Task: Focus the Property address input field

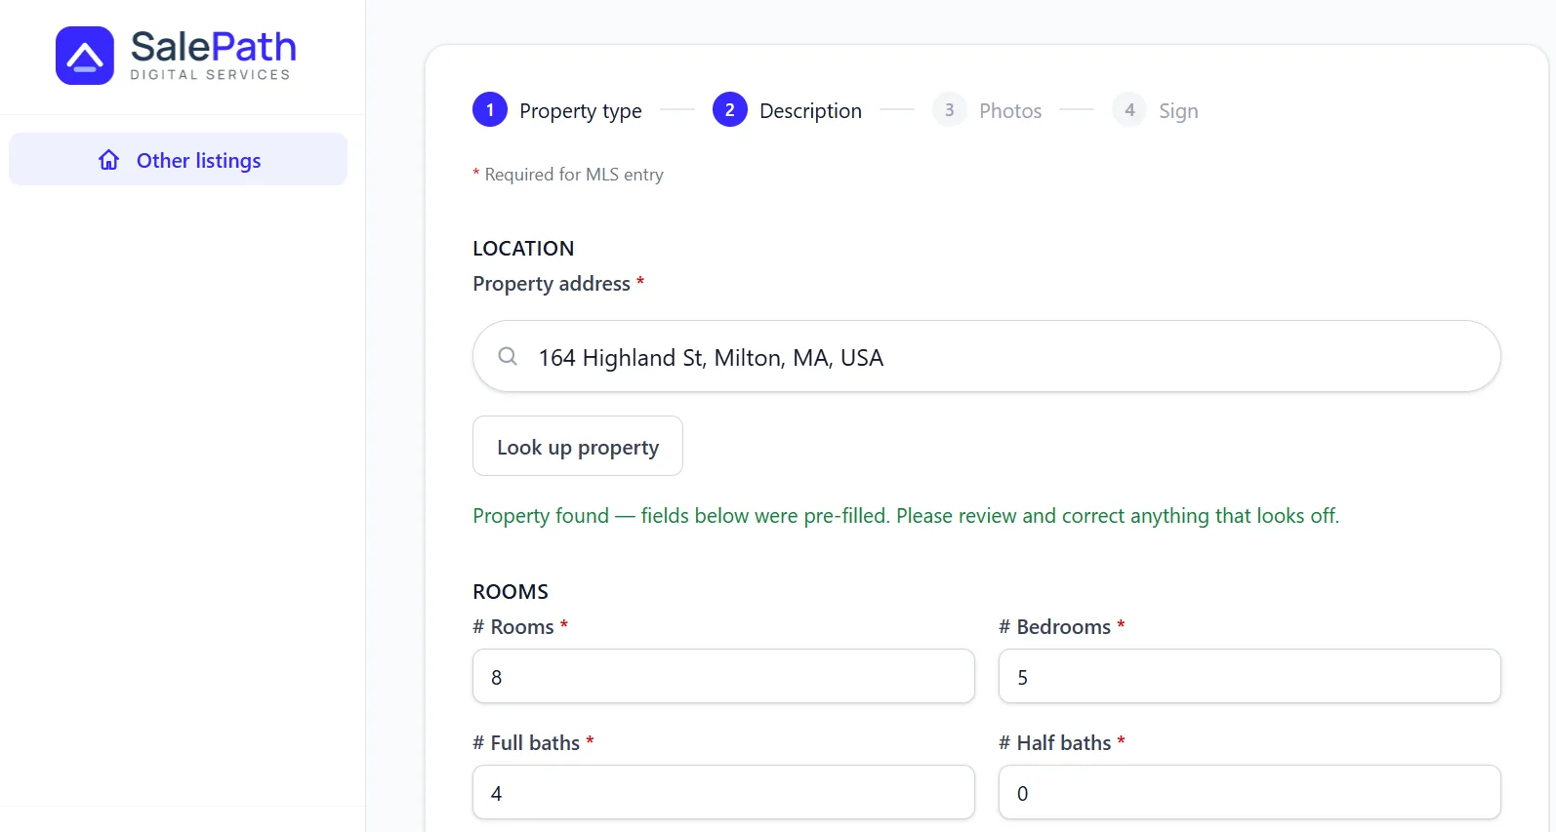Action: 987,356
